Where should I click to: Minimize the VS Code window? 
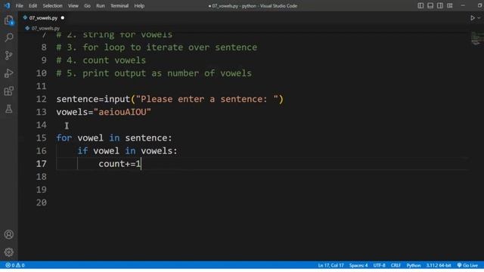point(463,5)
